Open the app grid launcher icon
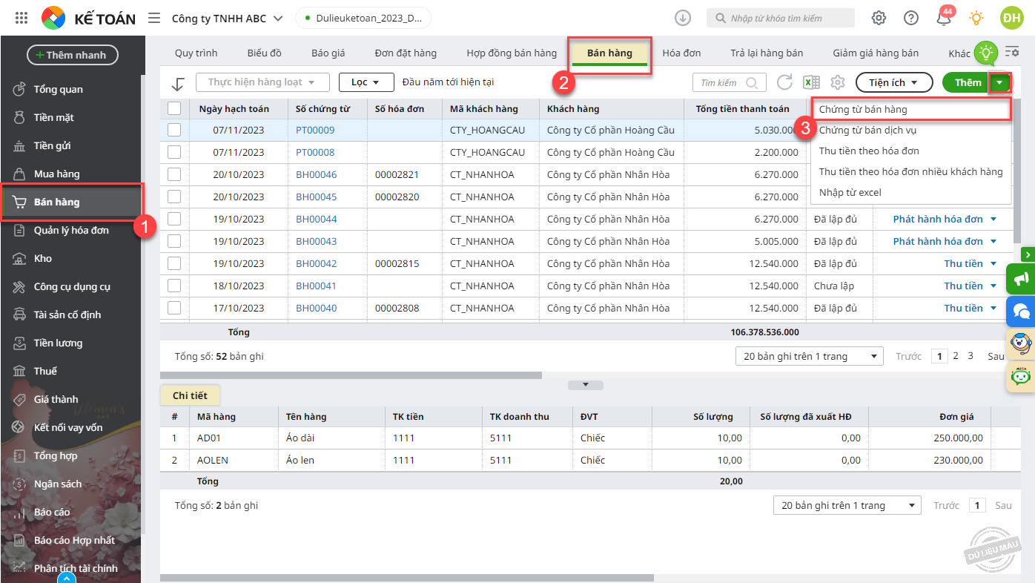 (22, 18)
